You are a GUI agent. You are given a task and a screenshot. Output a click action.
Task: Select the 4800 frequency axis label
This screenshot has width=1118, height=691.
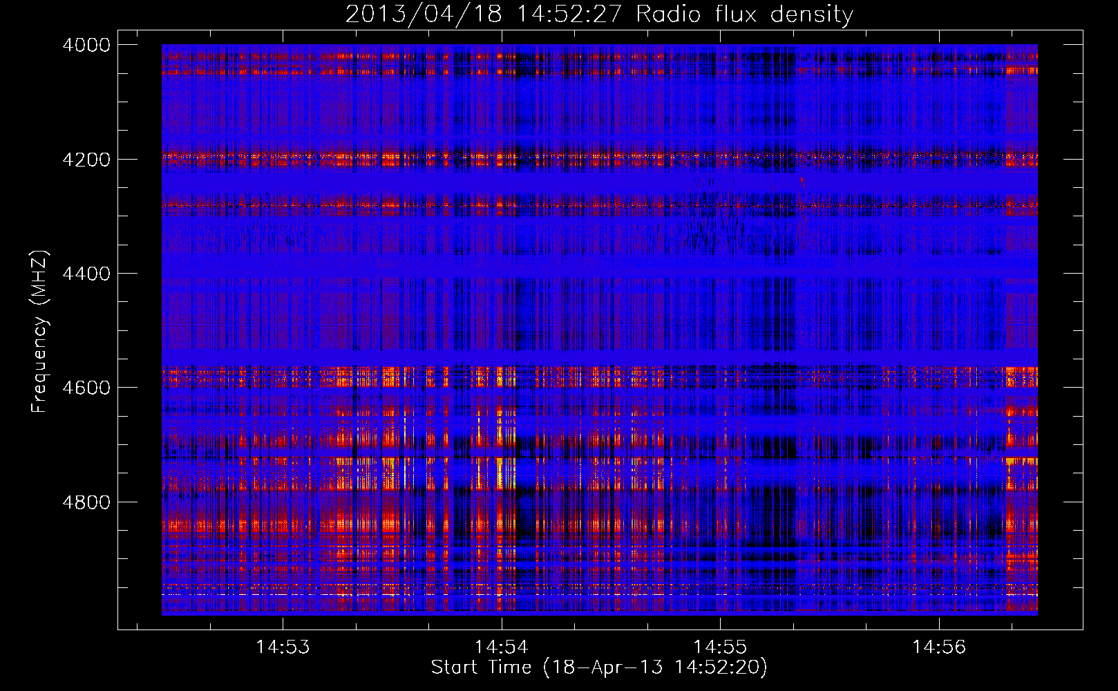pos(86,502)
